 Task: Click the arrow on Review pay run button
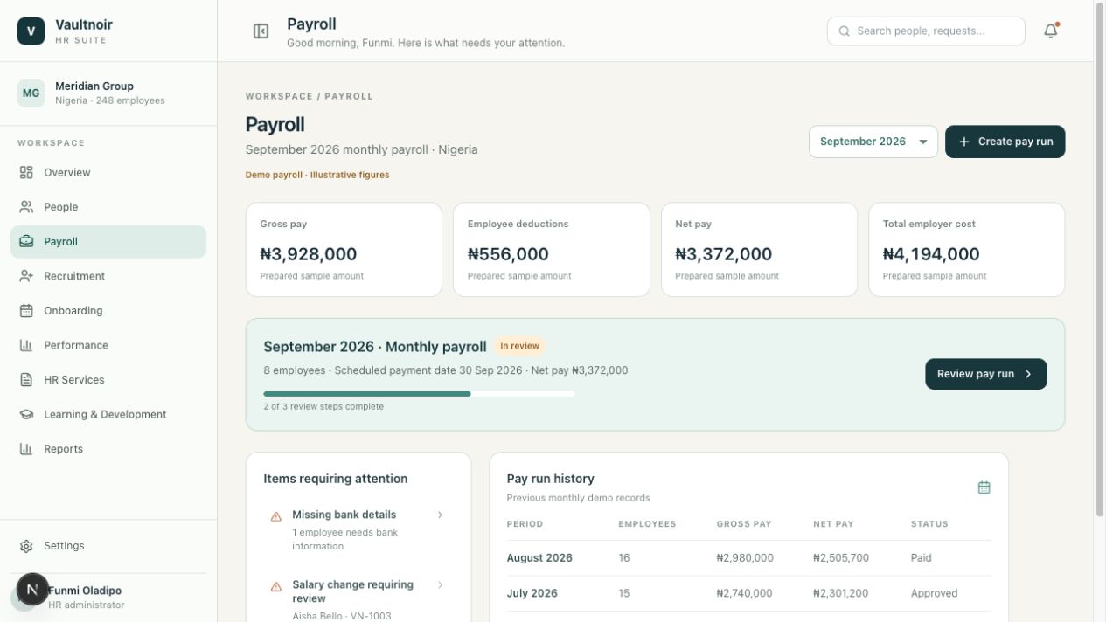(x=1028, y=374)
